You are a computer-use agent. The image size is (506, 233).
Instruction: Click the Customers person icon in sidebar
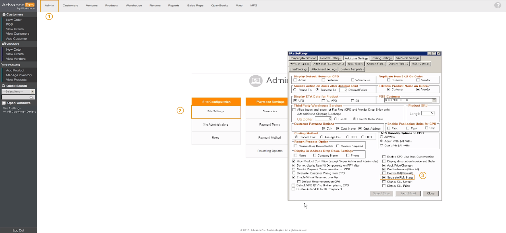[x=4, y=14]
